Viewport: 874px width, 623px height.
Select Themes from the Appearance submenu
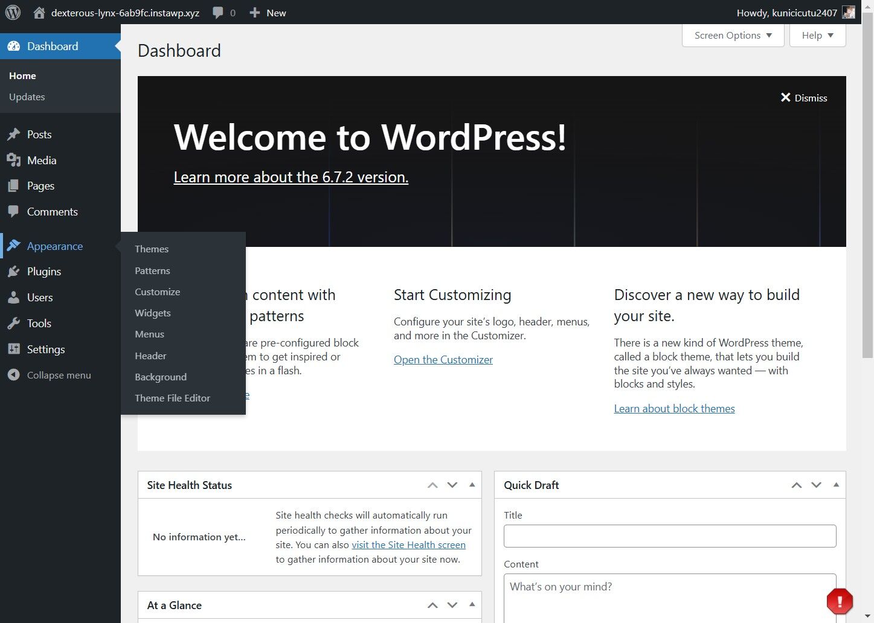coord(152,249)
